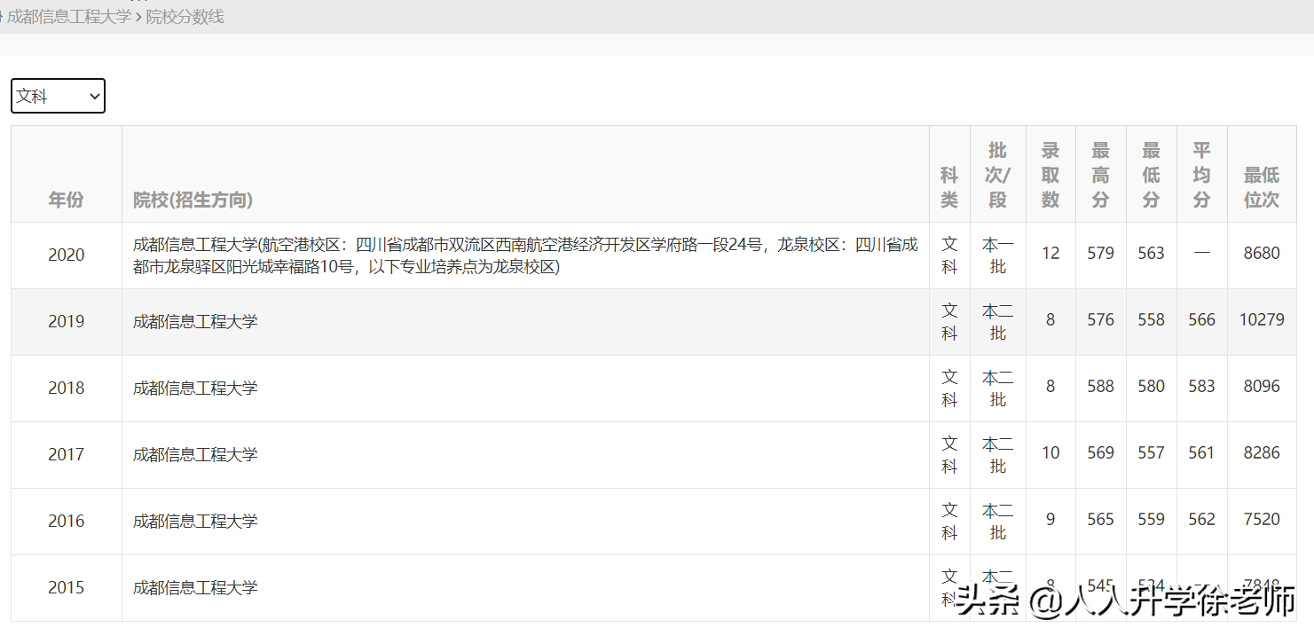Select average score 566

pos(1201,319)
